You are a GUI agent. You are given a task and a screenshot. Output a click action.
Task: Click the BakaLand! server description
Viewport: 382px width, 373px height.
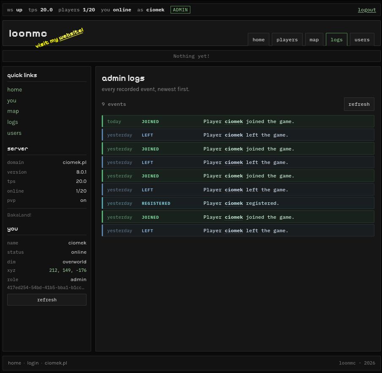pyautogui.click(x=19, y=215)
